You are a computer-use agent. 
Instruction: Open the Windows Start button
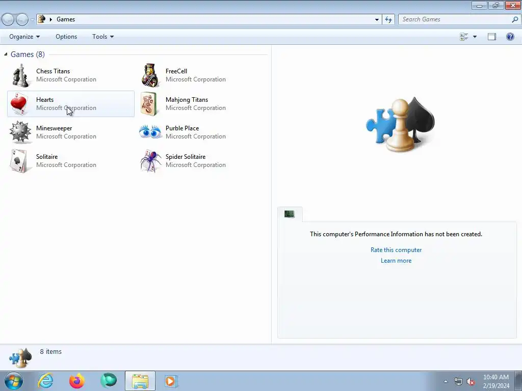14,381
